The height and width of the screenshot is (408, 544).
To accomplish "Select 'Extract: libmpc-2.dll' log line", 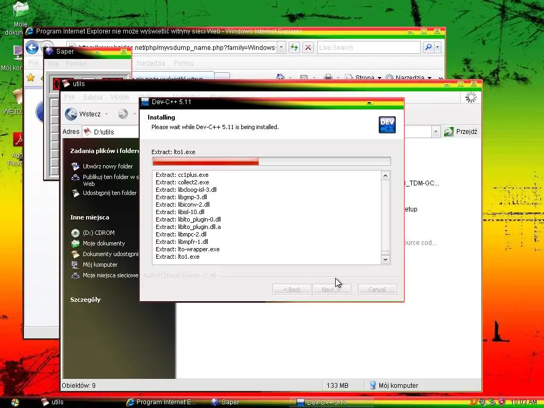I will 181,234.
